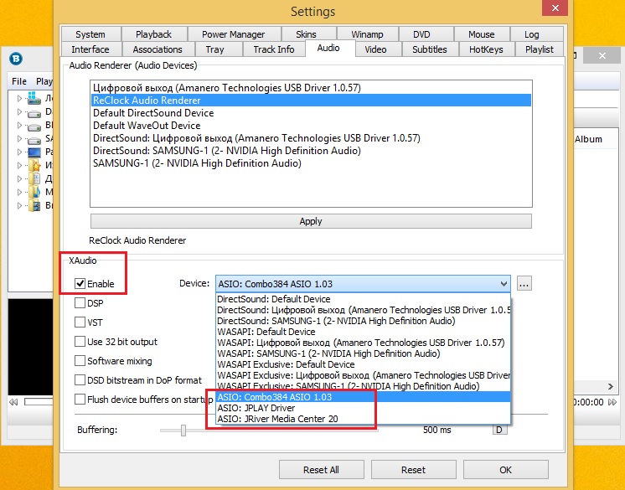The image size is (625, 490).
Task: Select ReClock Audio Renderer list entry
Action: [x=311, y=101]
